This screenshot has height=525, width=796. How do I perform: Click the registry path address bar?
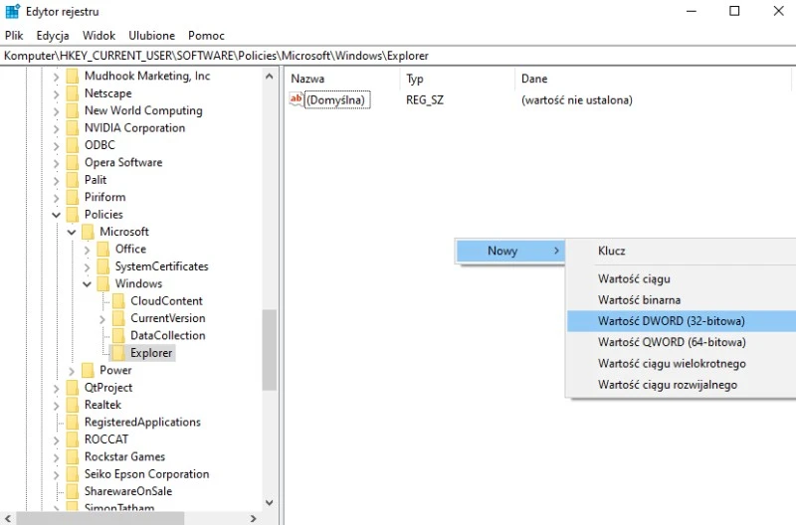398,56
